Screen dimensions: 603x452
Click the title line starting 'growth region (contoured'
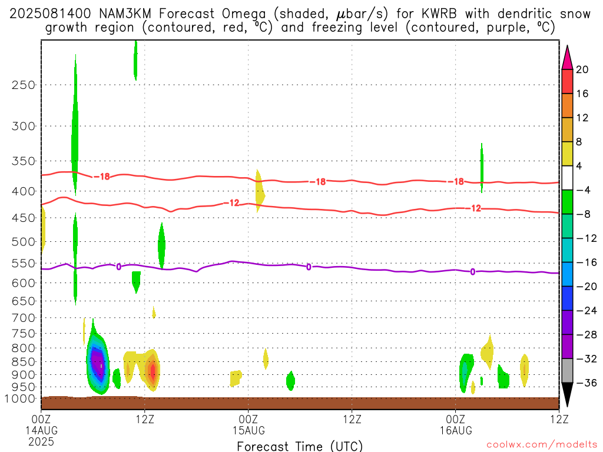[x=300, y=28]
